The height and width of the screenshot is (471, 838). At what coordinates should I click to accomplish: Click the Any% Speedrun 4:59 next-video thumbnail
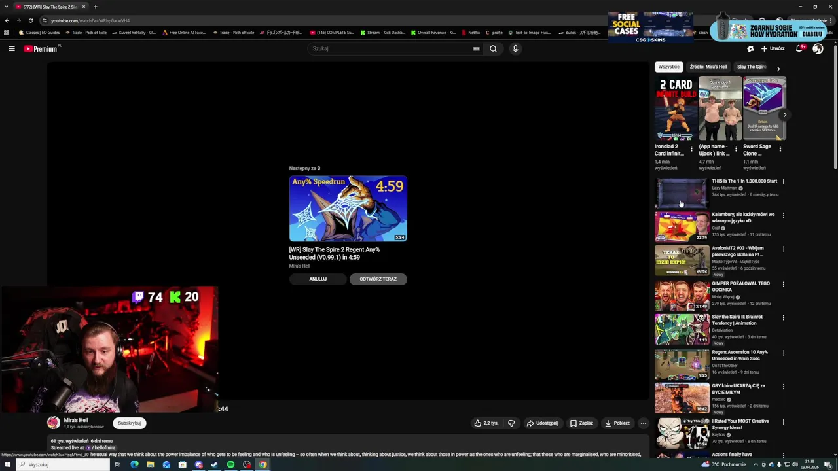pos(348,209)
